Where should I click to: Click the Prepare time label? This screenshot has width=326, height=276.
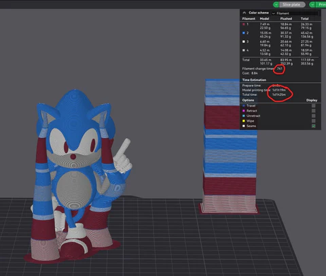[x=251, y=86]
